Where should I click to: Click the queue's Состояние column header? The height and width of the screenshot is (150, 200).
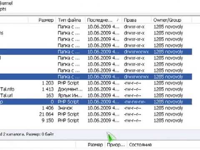tap(140, 145)
